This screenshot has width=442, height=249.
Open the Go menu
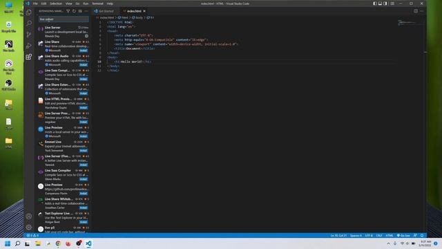tap(77, 3)
